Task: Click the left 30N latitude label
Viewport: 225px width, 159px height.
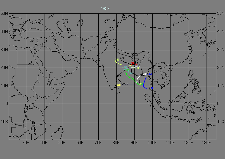Action: point(4,50)
